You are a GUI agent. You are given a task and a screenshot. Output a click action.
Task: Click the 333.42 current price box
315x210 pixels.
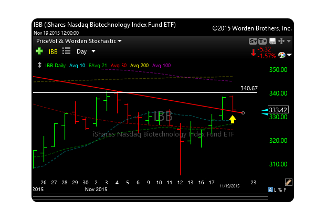[278, 110]
